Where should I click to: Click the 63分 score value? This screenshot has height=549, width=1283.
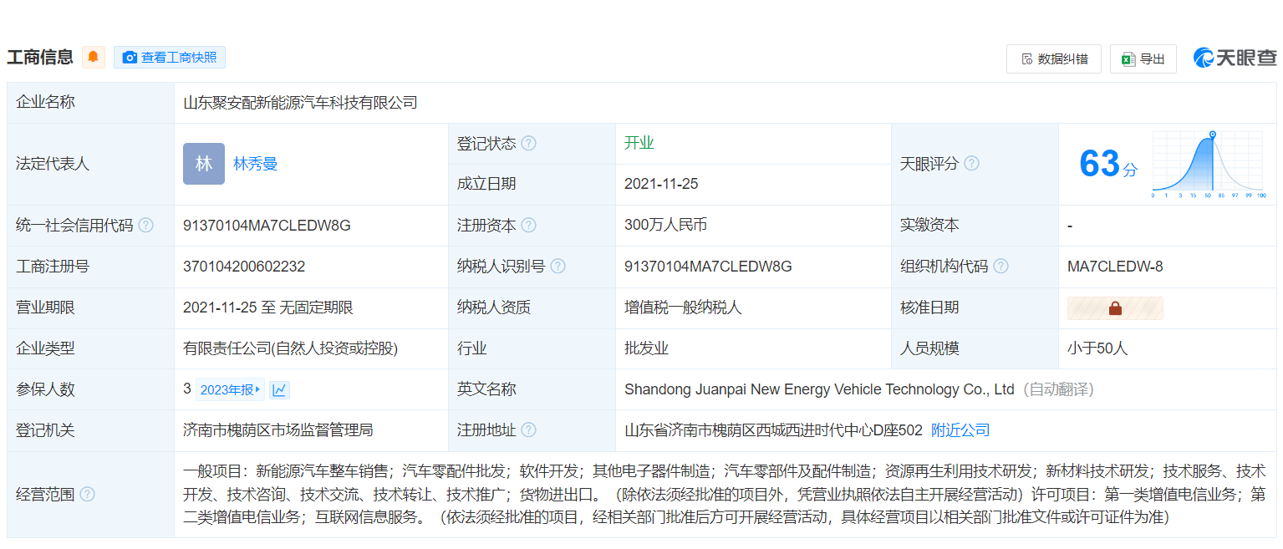1108,164
